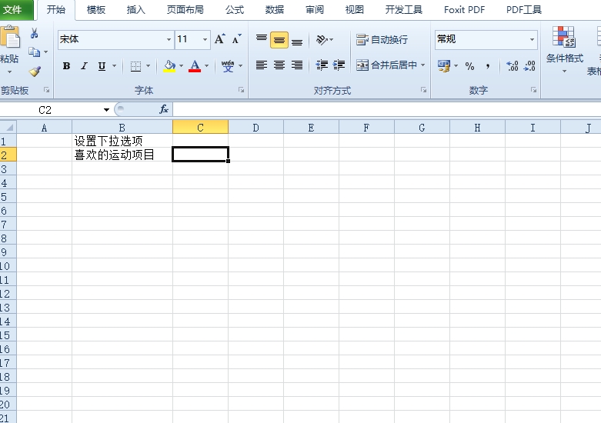This screenshot has width=601, height=423.
Task: Switch to 开发工具 developer tab
Action: click(403, 9)
